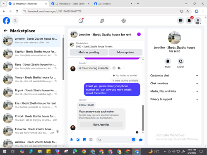Open conversation information purple icon
This screenshot has width=207, height=155.
139,34
